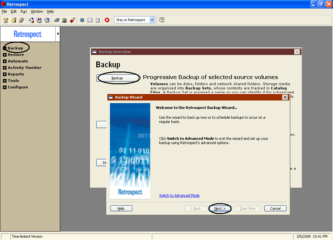Screen dimensions: 333x240
Task: Click the Backup button in Backup Overview
Action: pos(117,78)
